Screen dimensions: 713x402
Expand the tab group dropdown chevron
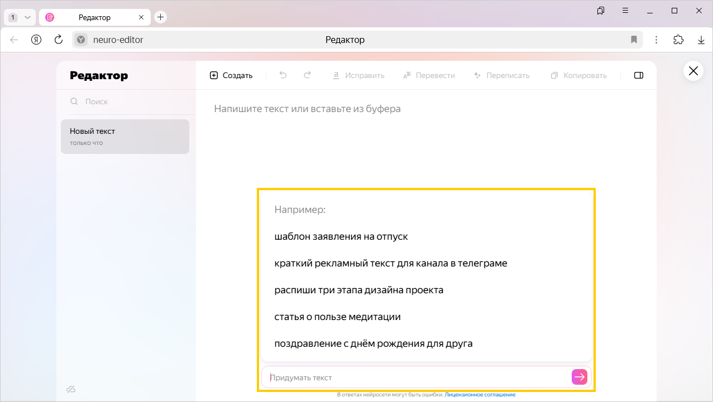28,17
